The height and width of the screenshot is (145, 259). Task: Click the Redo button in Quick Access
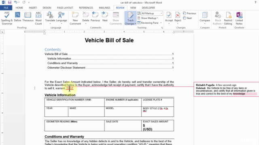pyautogui.click(x=24, y=2)
